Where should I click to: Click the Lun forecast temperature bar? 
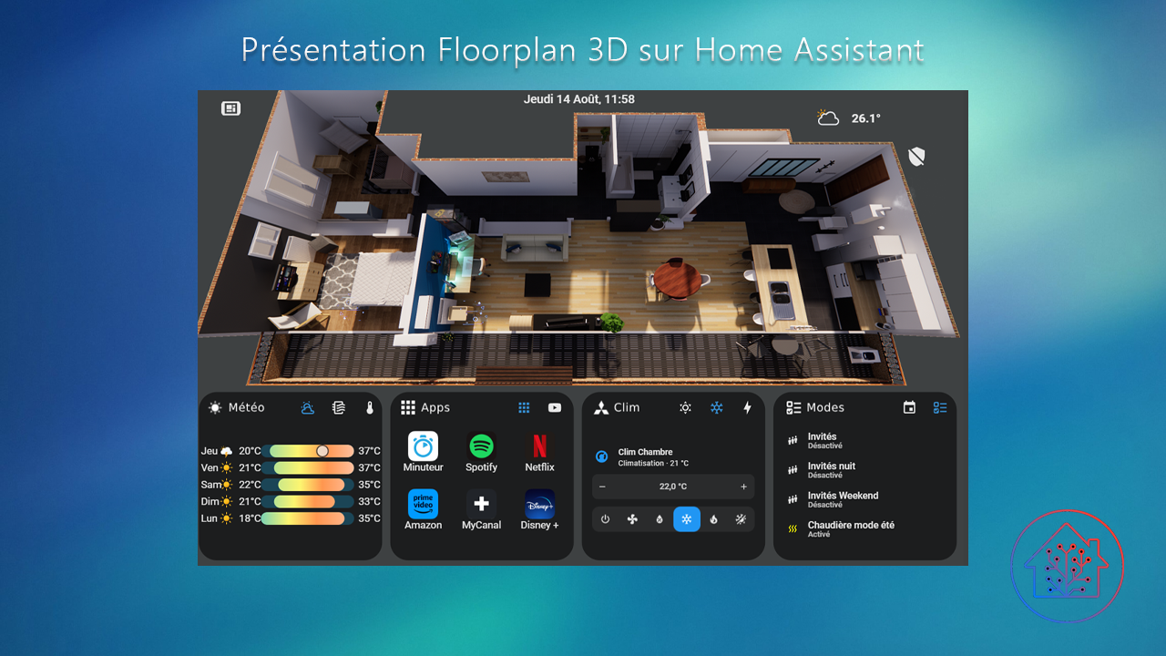(308, 518)
